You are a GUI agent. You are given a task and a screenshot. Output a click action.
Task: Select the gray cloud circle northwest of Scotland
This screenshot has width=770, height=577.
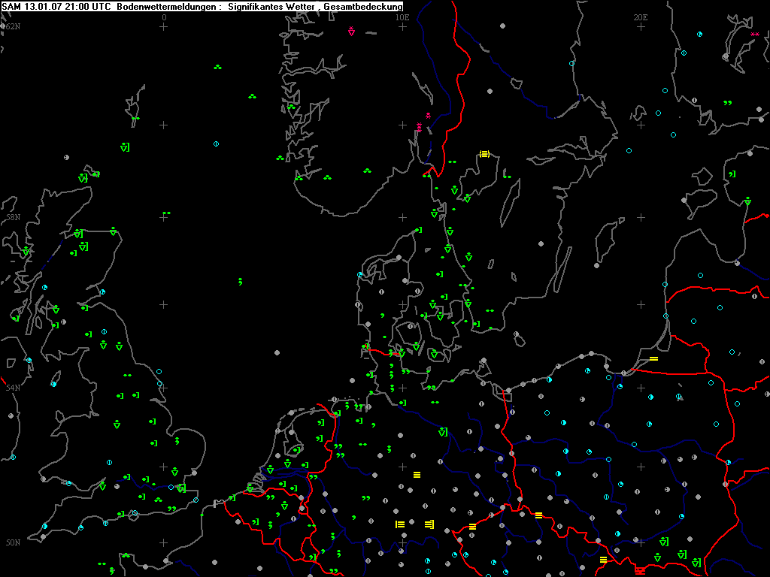[66, 157]
